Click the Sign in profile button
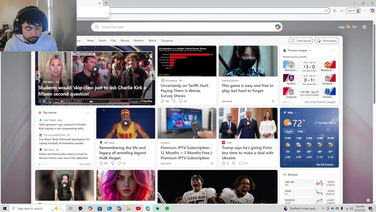 tap(354, 11)
